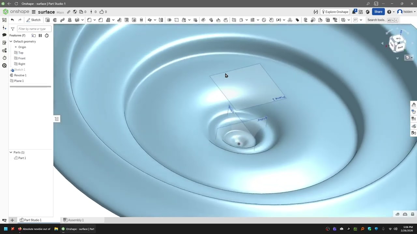Select the Draft tool
Screen dimensions: 417x234
tap(108, 20)
